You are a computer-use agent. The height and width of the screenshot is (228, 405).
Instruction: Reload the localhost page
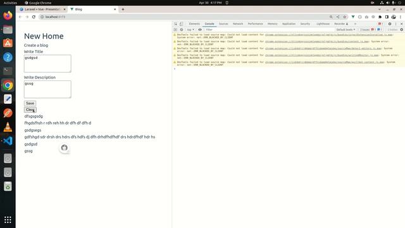tap(34, 17)
